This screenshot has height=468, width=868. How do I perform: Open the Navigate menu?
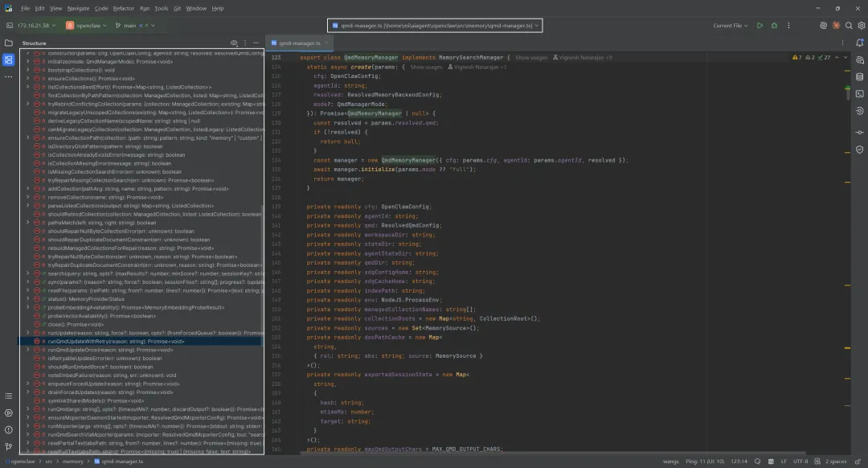78,8
